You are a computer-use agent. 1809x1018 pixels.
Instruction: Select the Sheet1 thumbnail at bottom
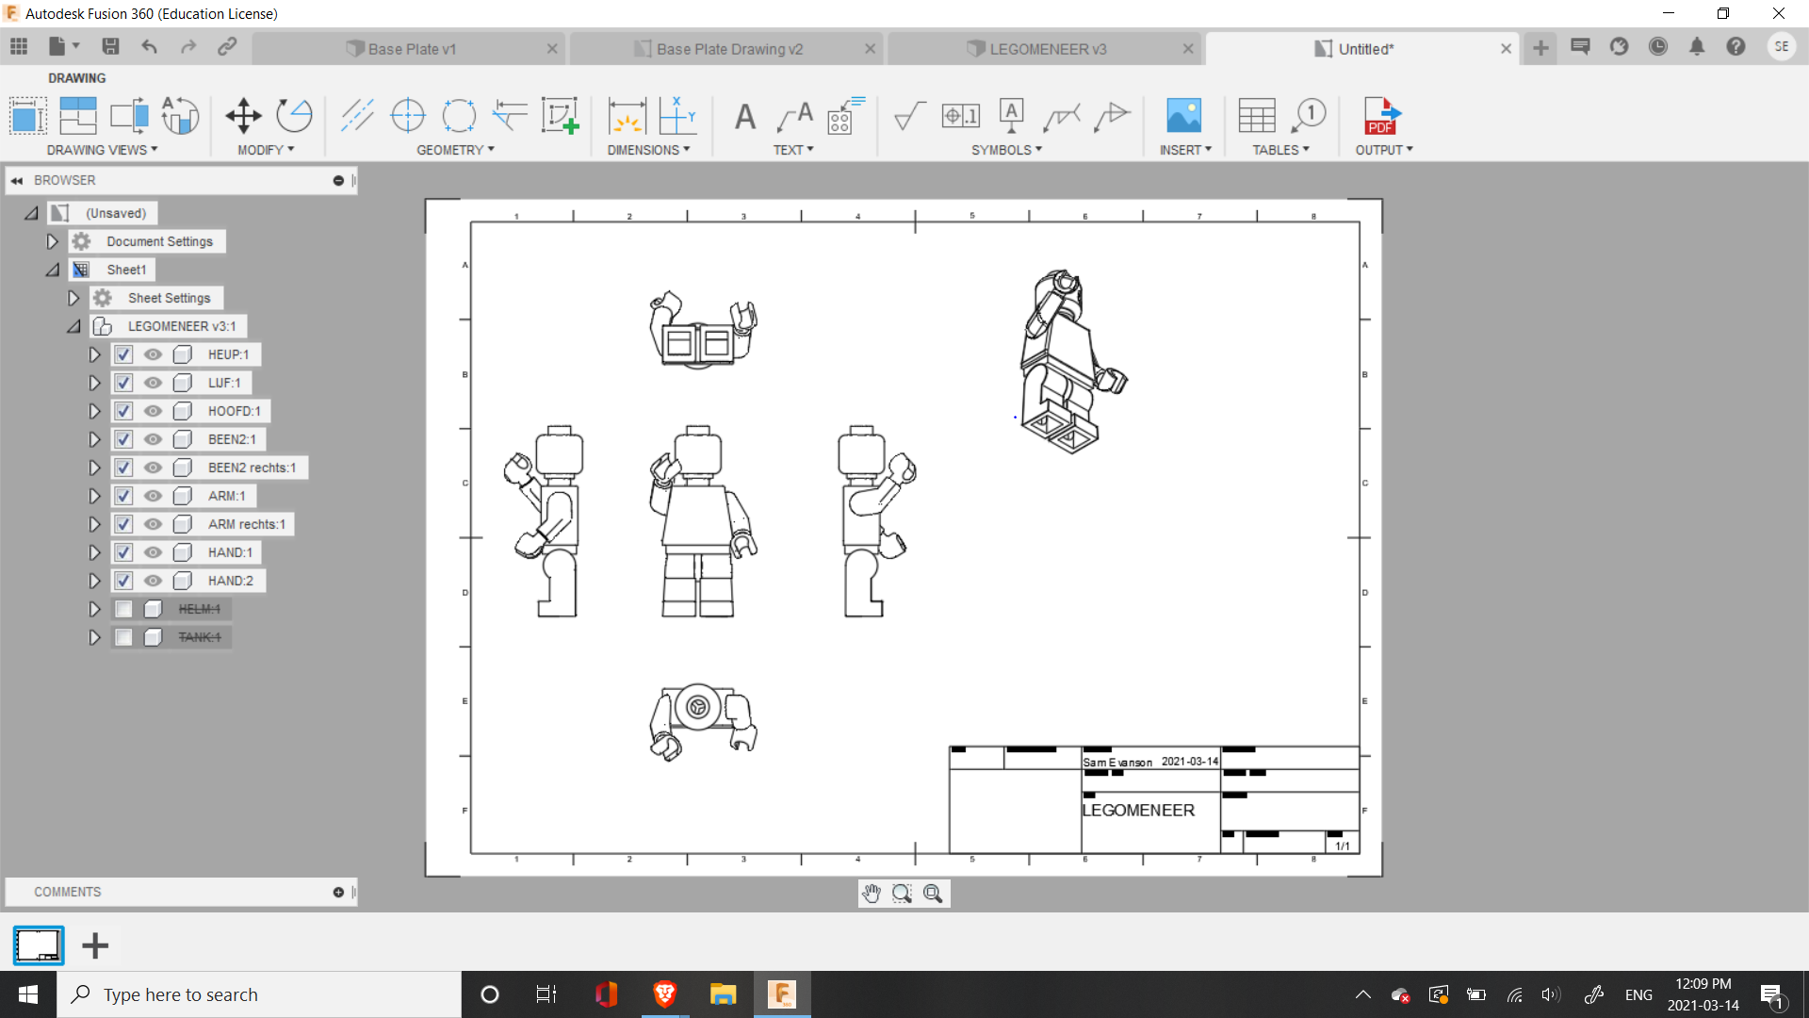click(39, 945)
